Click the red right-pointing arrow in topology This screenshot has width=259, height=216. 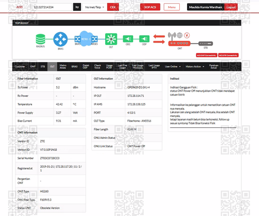pos(159,41)
